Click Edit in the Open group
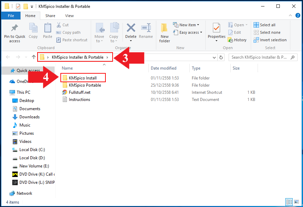 pos(234,32)
